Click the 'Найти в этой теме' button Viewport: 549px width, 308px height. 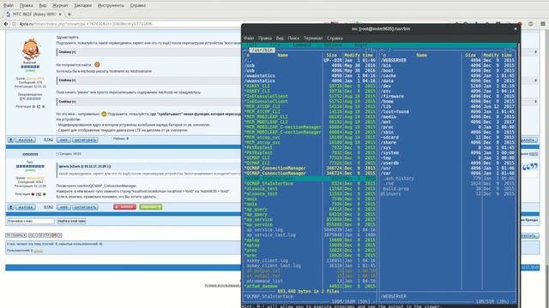[x=71, y=221]
